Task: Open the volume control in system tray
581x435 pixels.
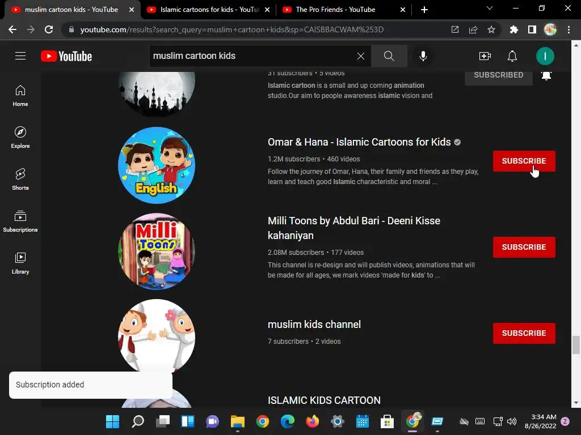Action: click(x=512, y=421)
